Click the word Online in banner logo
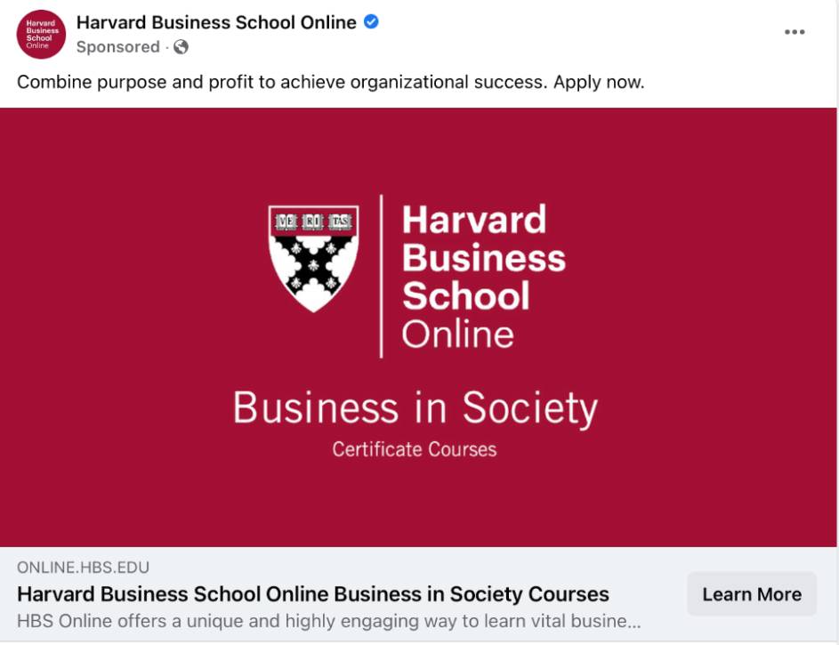The image size is (839, 645). [x=457, y=335]
